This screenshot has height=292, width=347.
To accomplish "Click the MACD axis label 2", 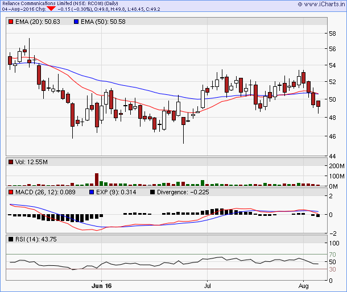I will click(331, 196).
